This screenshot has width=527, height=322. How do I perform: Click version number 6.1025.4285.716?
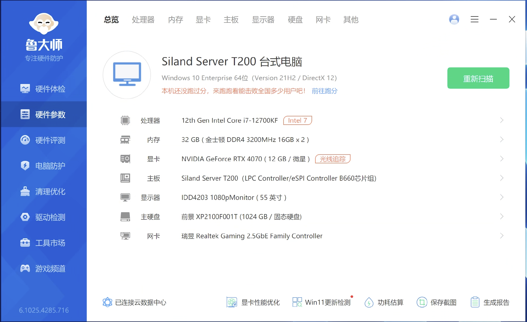(x=44, y=310)
